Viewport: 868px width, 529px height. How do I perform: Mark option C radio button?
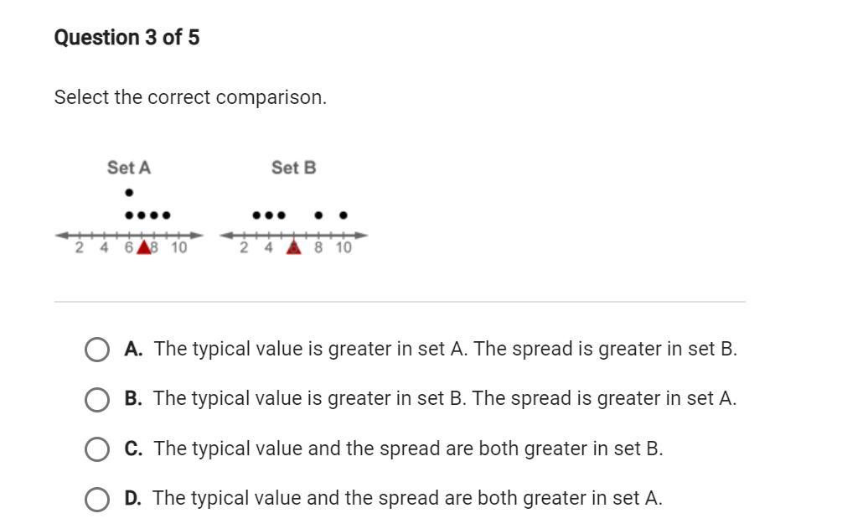click(97, 449)
